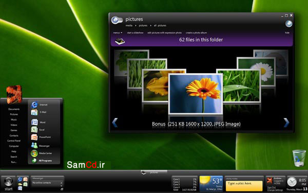308x193 pixels.
Task: Click the 53° temperature in the weather gadget
Action: 217,181
